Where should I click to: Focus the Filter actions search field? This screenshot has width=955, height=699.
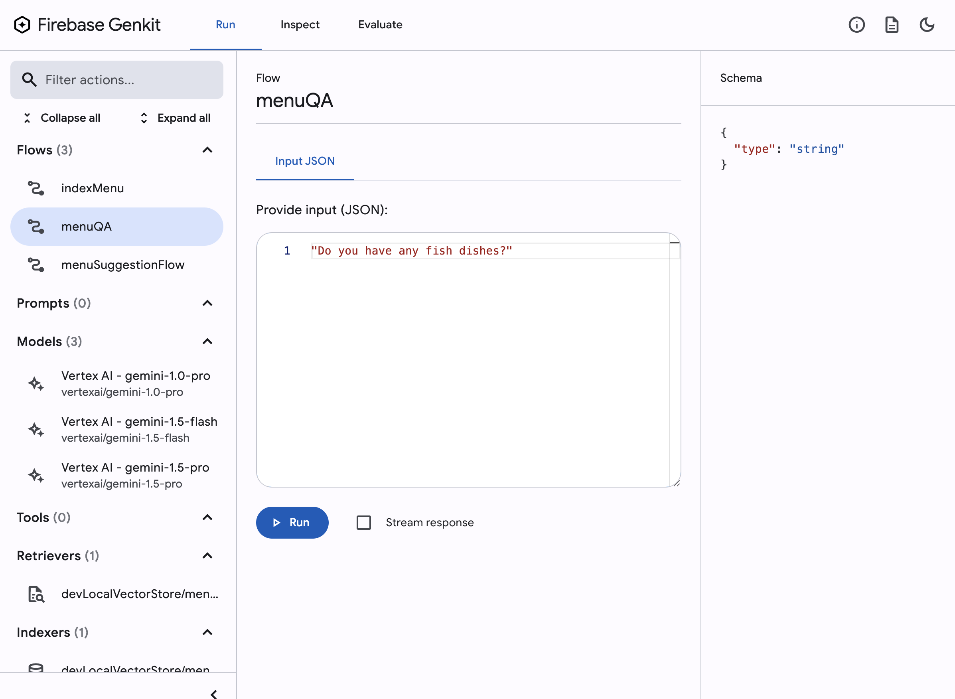pos(117,79)
